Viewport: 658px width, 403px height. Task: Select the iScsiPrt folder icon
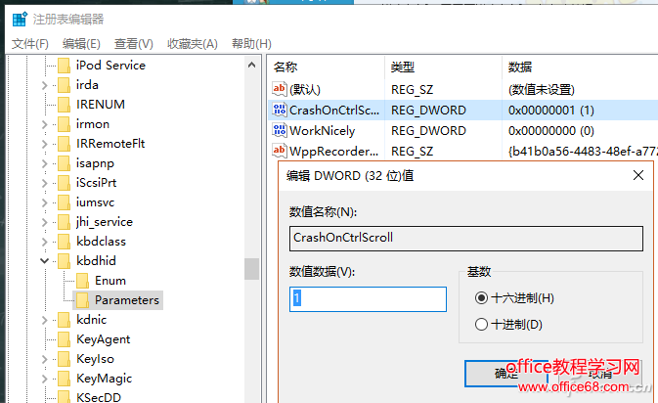[x=64, y=183]
